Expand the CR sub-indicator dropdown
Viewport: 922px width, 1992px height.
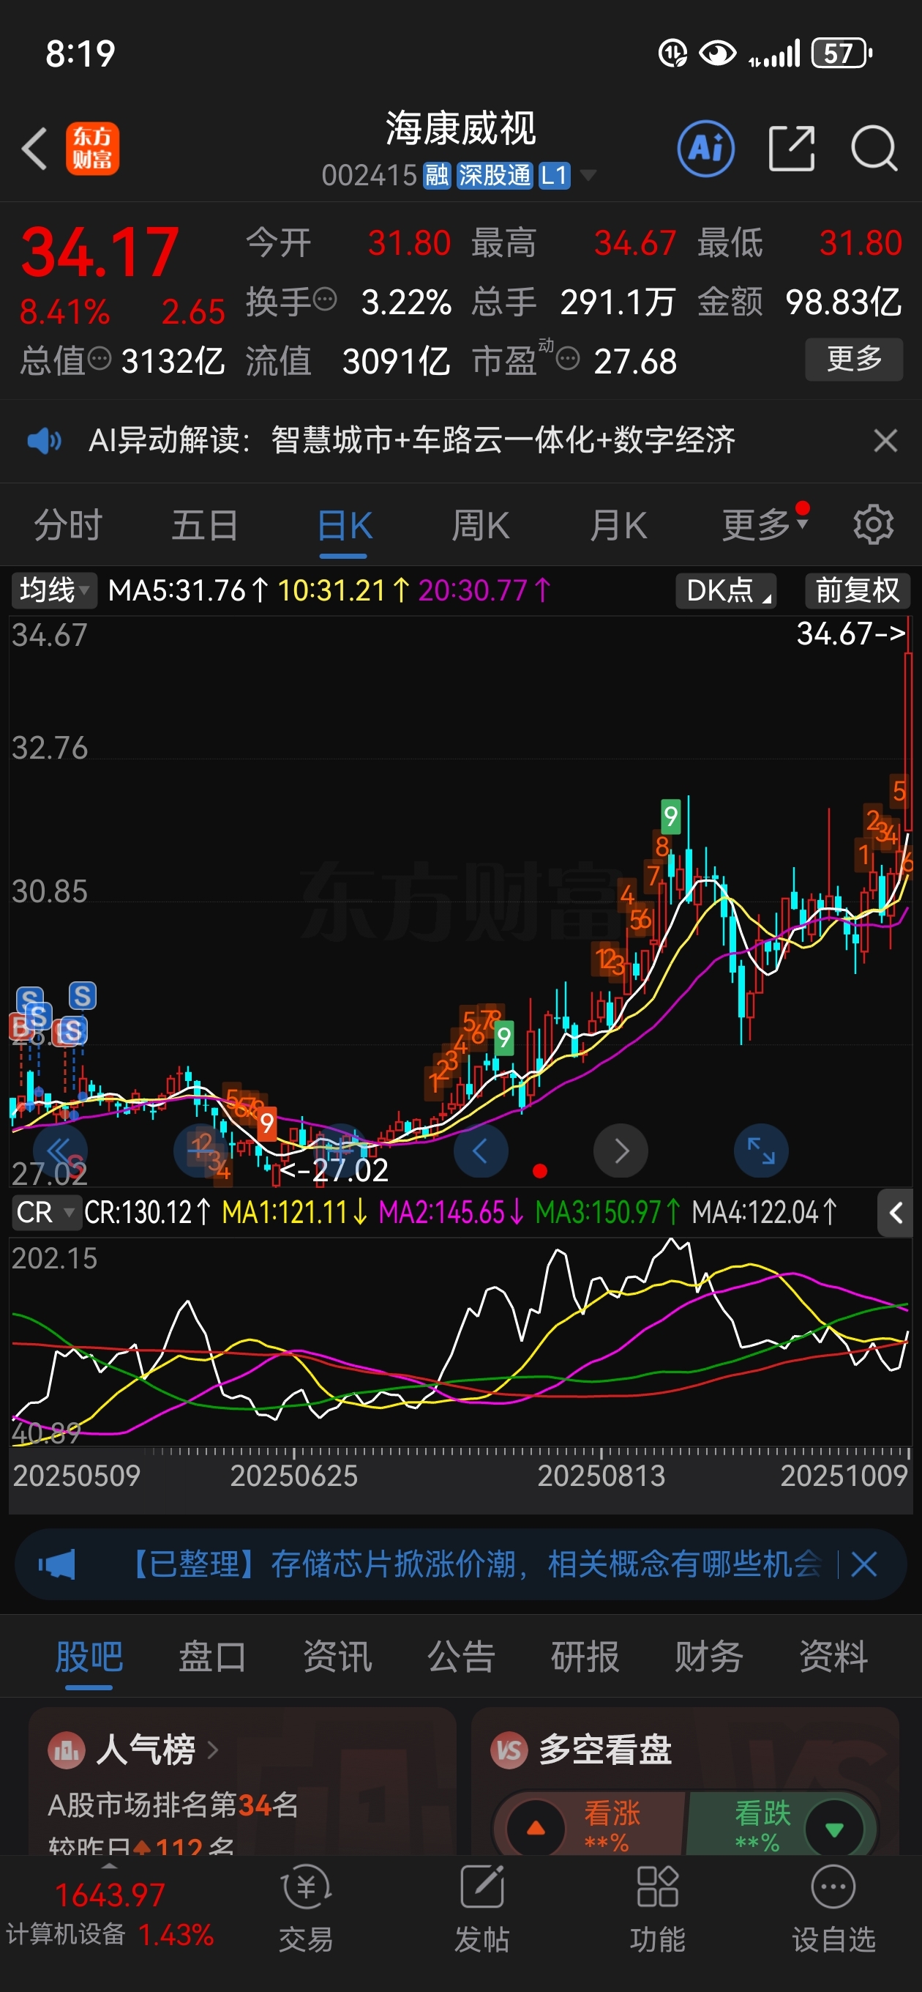(x=46, y=1213)
